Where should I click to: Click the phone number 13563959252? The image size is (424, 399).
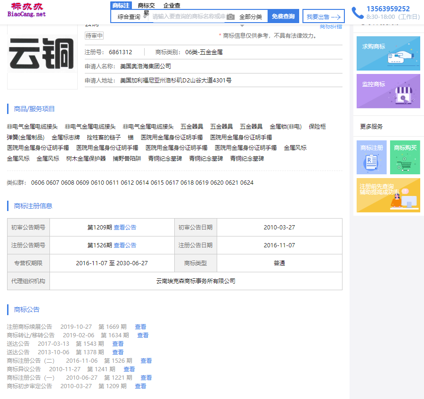pyautogui.click(x=388, y=9)
